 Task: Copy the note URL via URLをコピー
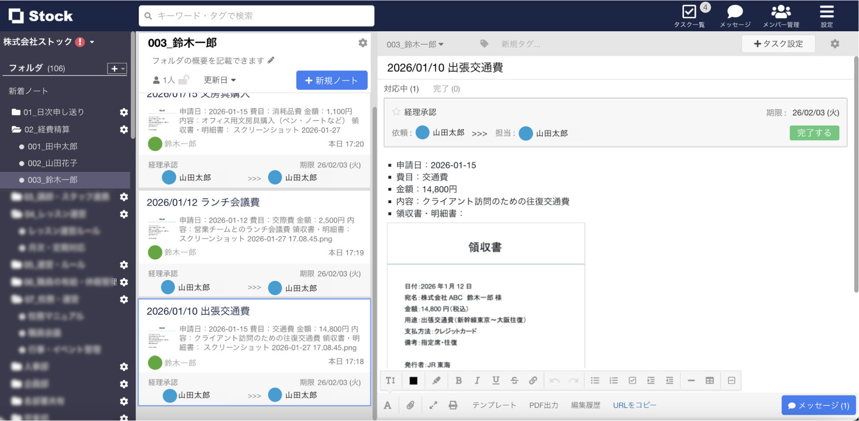coord(634,405)
